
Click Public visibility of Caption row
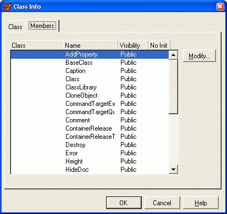(129, 71)
